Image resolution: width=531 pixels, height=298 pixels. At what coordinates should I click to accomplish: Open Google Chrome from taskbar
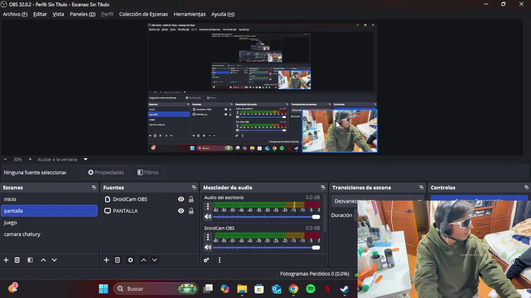coord(293,289)
